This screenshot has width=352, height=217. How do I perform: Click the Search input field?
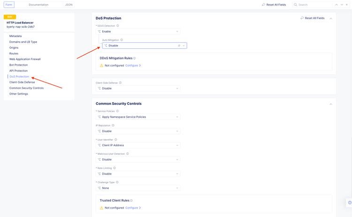(x=314, y=5)
